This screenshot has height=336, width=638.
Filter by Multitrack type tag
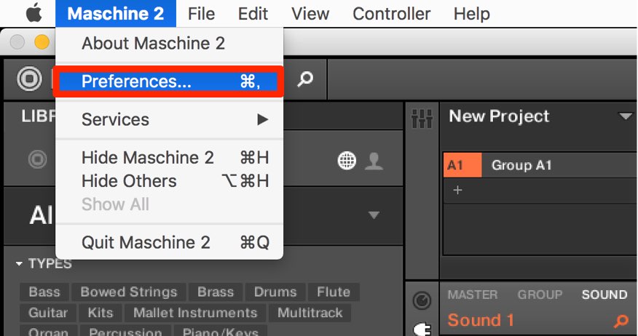[x=310, y=313]
